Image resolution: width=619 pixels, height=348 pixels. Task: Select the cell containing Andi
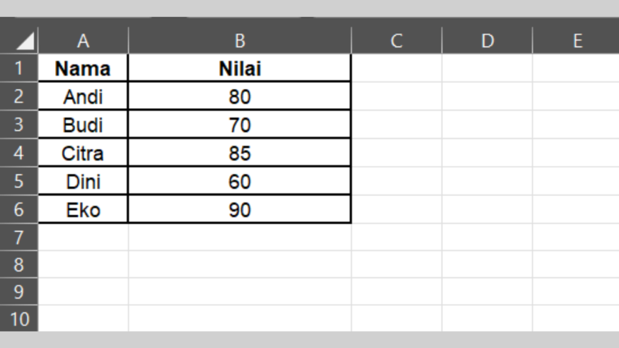[83, 97]
